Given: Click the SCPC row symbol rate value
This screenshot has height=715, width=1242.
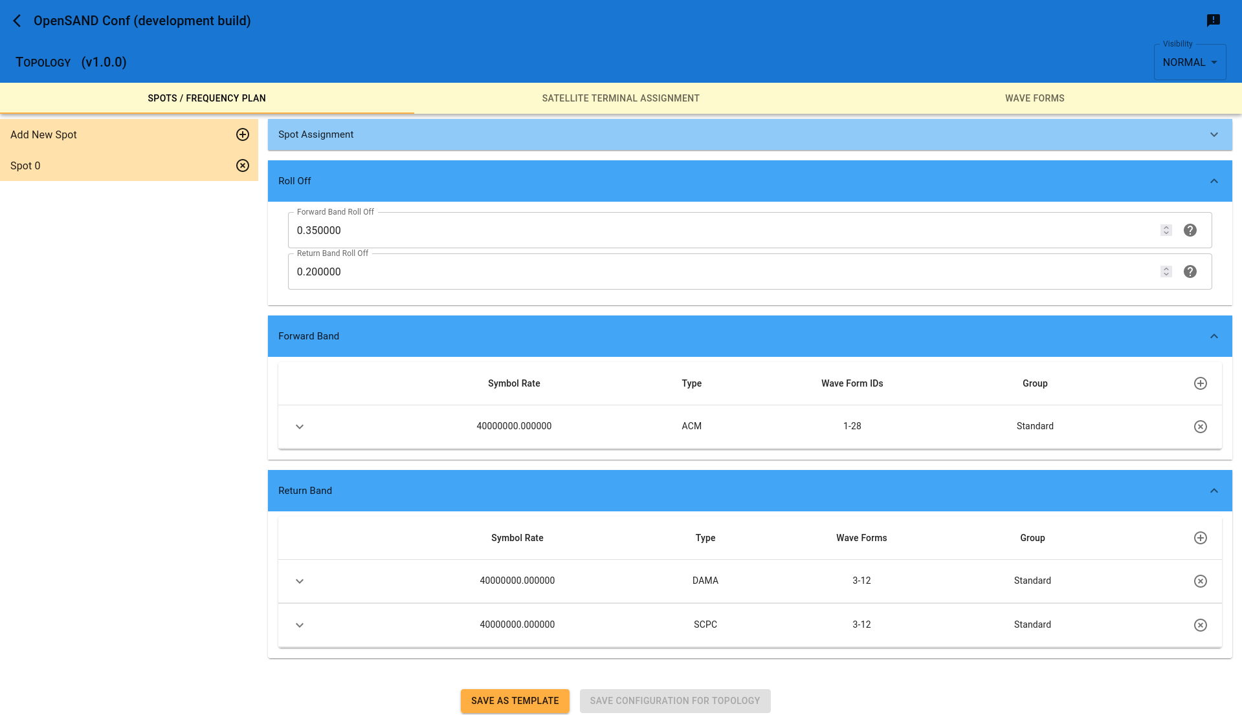Looking at the screenshot, I should coord(517,624).
